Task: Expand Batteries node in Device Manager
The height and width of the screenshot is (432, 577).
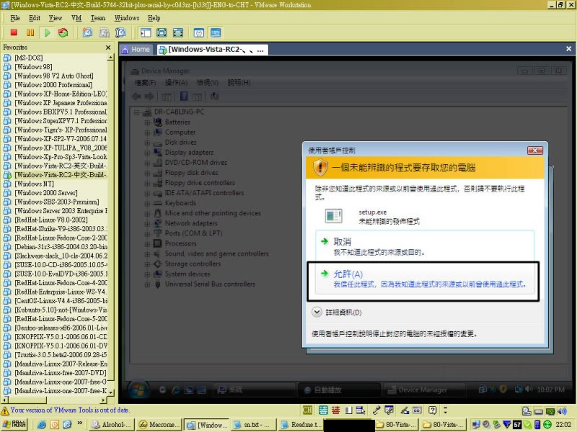Action: coord(147,122)
